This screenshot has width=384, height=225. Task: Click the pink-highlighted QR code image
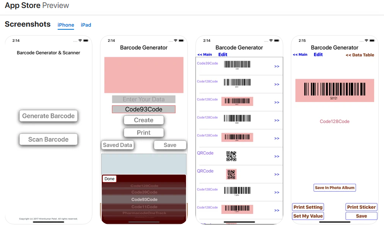[x=231, y=174]
